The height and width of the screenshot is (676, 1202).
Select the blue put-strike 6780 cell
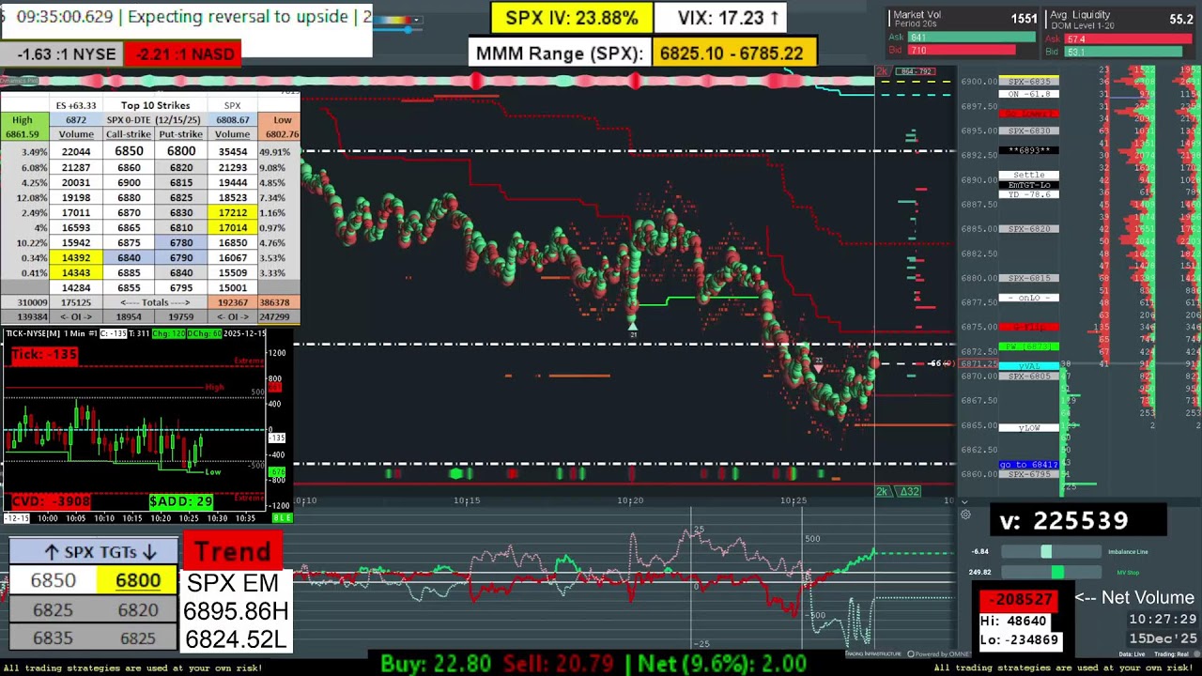(x=181, y=242)
